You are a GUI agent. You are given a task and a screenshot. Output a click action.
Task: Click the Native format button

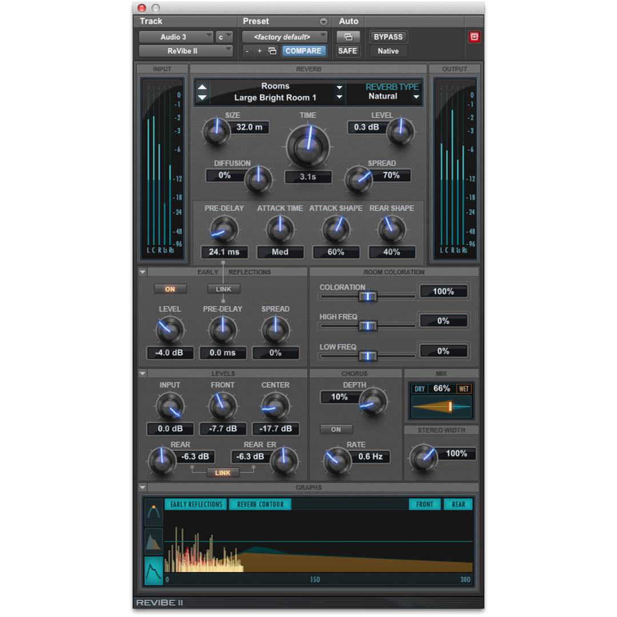click(x=388, y=51)
